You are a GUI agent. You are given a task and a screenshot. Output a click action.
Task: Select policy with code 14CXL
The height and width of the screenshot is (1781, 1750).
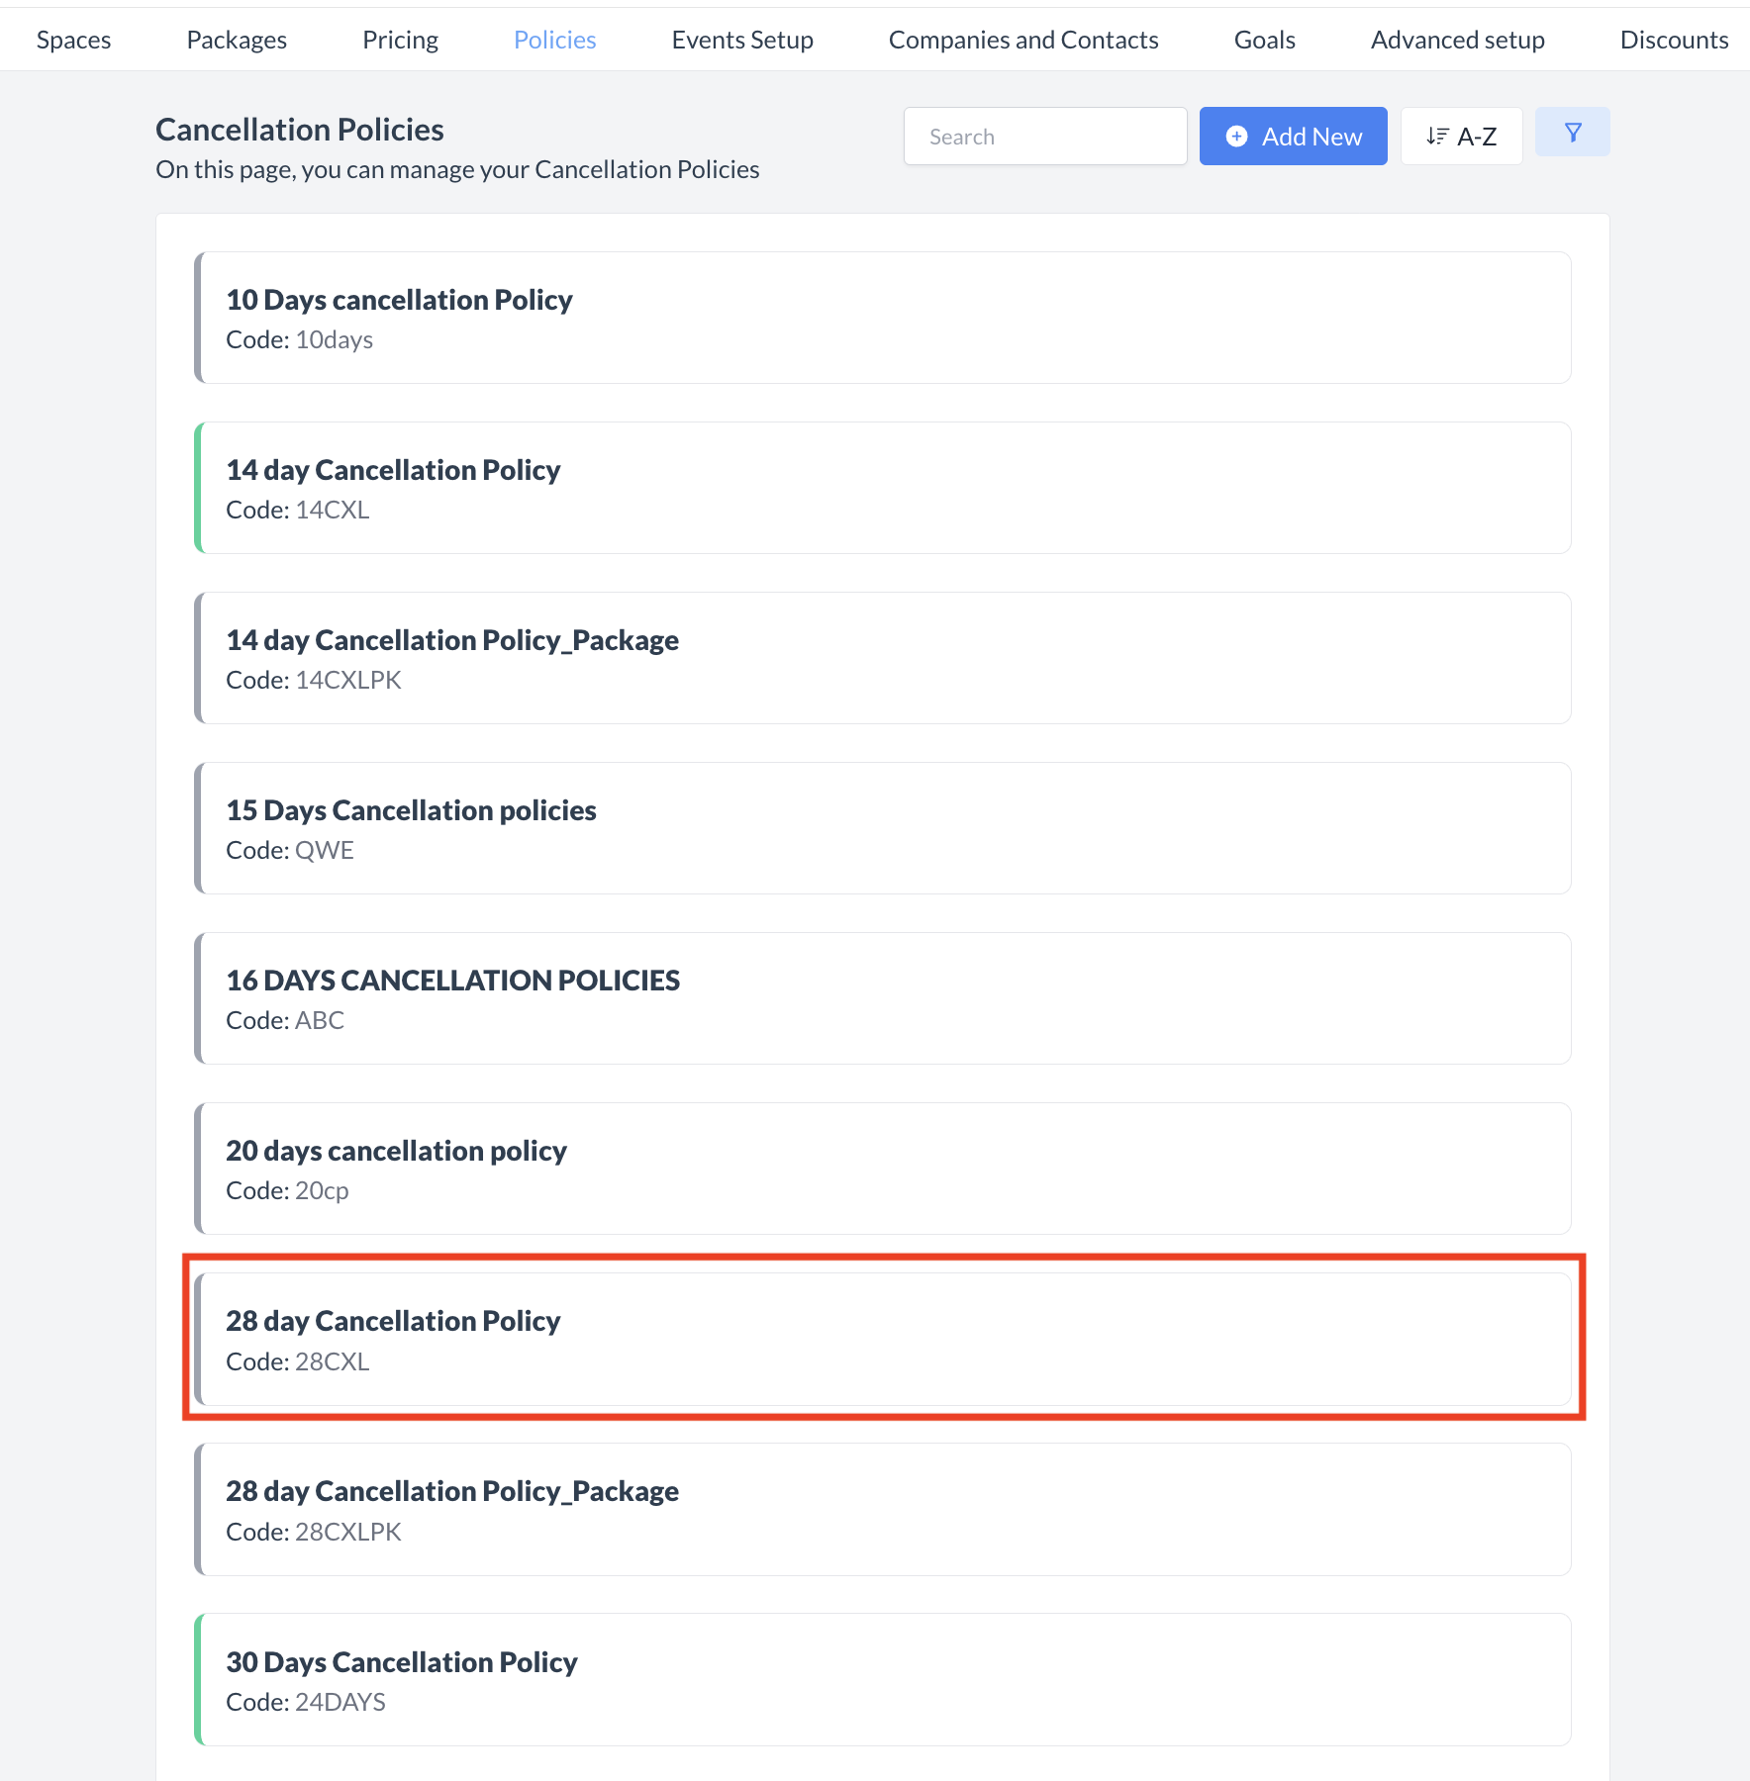point(881,488)
